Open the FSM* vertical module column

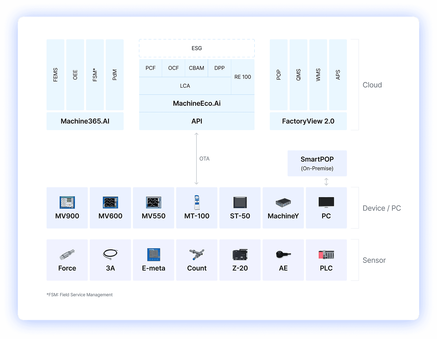click(95, 75)
